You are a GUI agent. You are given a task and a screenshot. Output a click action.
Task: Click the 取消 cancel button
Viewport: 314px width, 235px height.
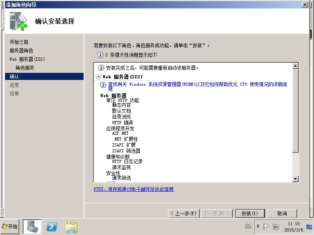tap(282, 213)
